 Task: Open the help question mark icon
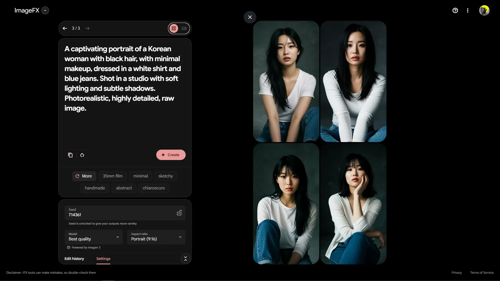click(455, 10)
